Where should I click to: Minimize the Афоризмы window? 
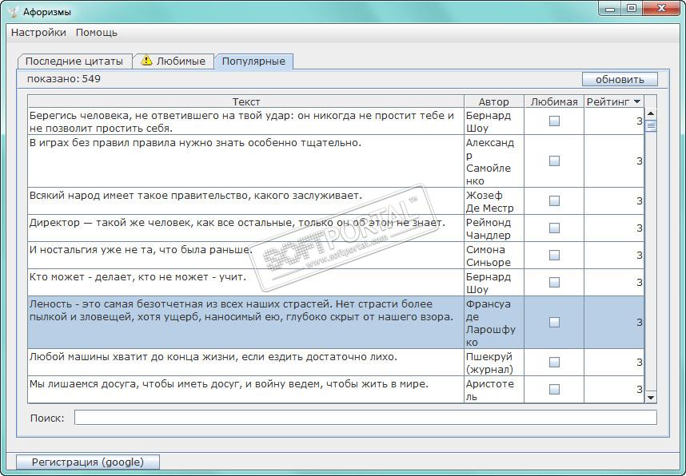coord(610,8)
